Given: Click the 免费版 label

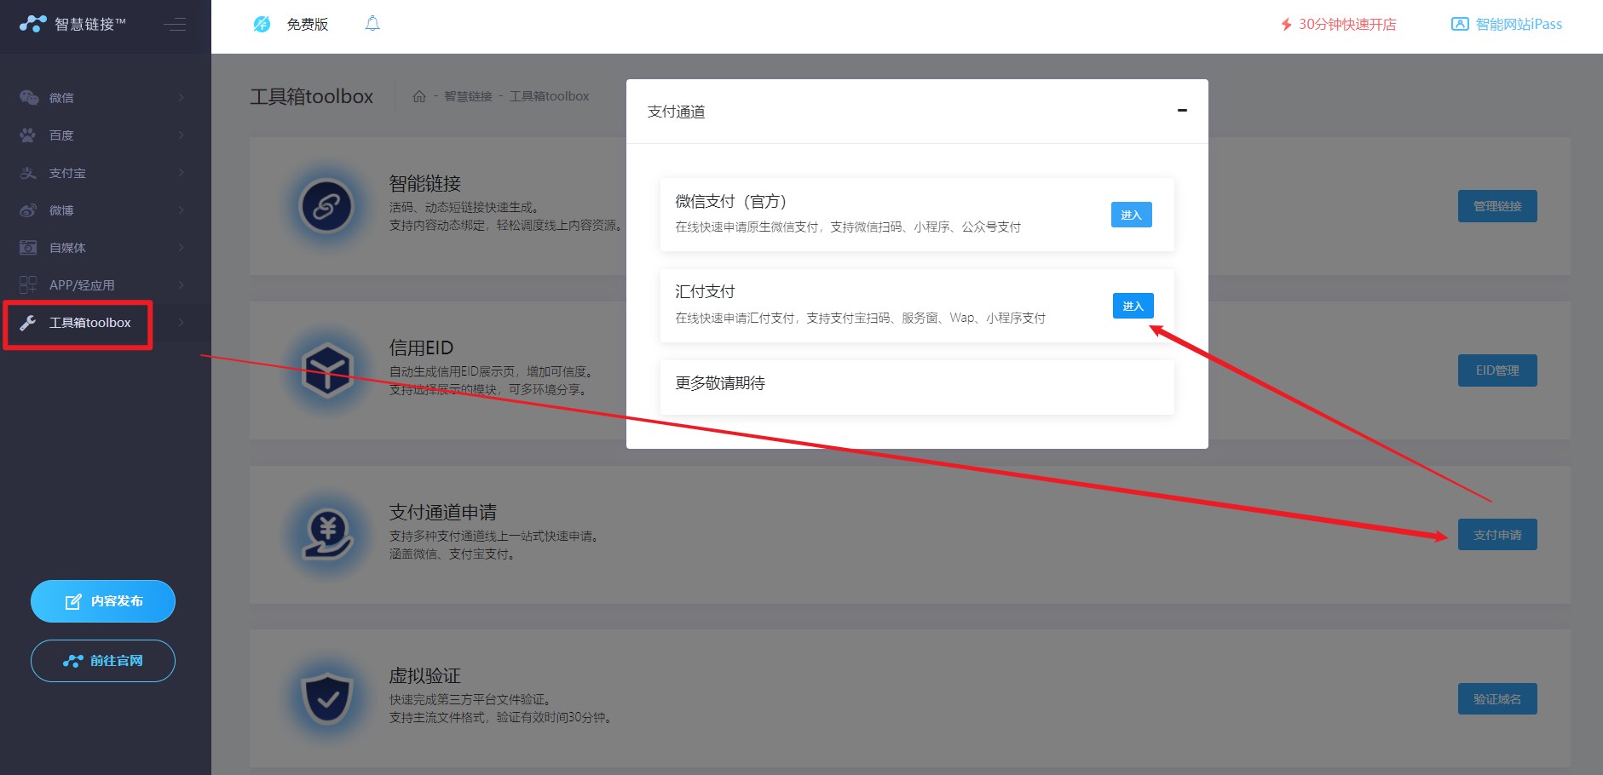Looking at the screenshot, I should [x=308, y=25].
